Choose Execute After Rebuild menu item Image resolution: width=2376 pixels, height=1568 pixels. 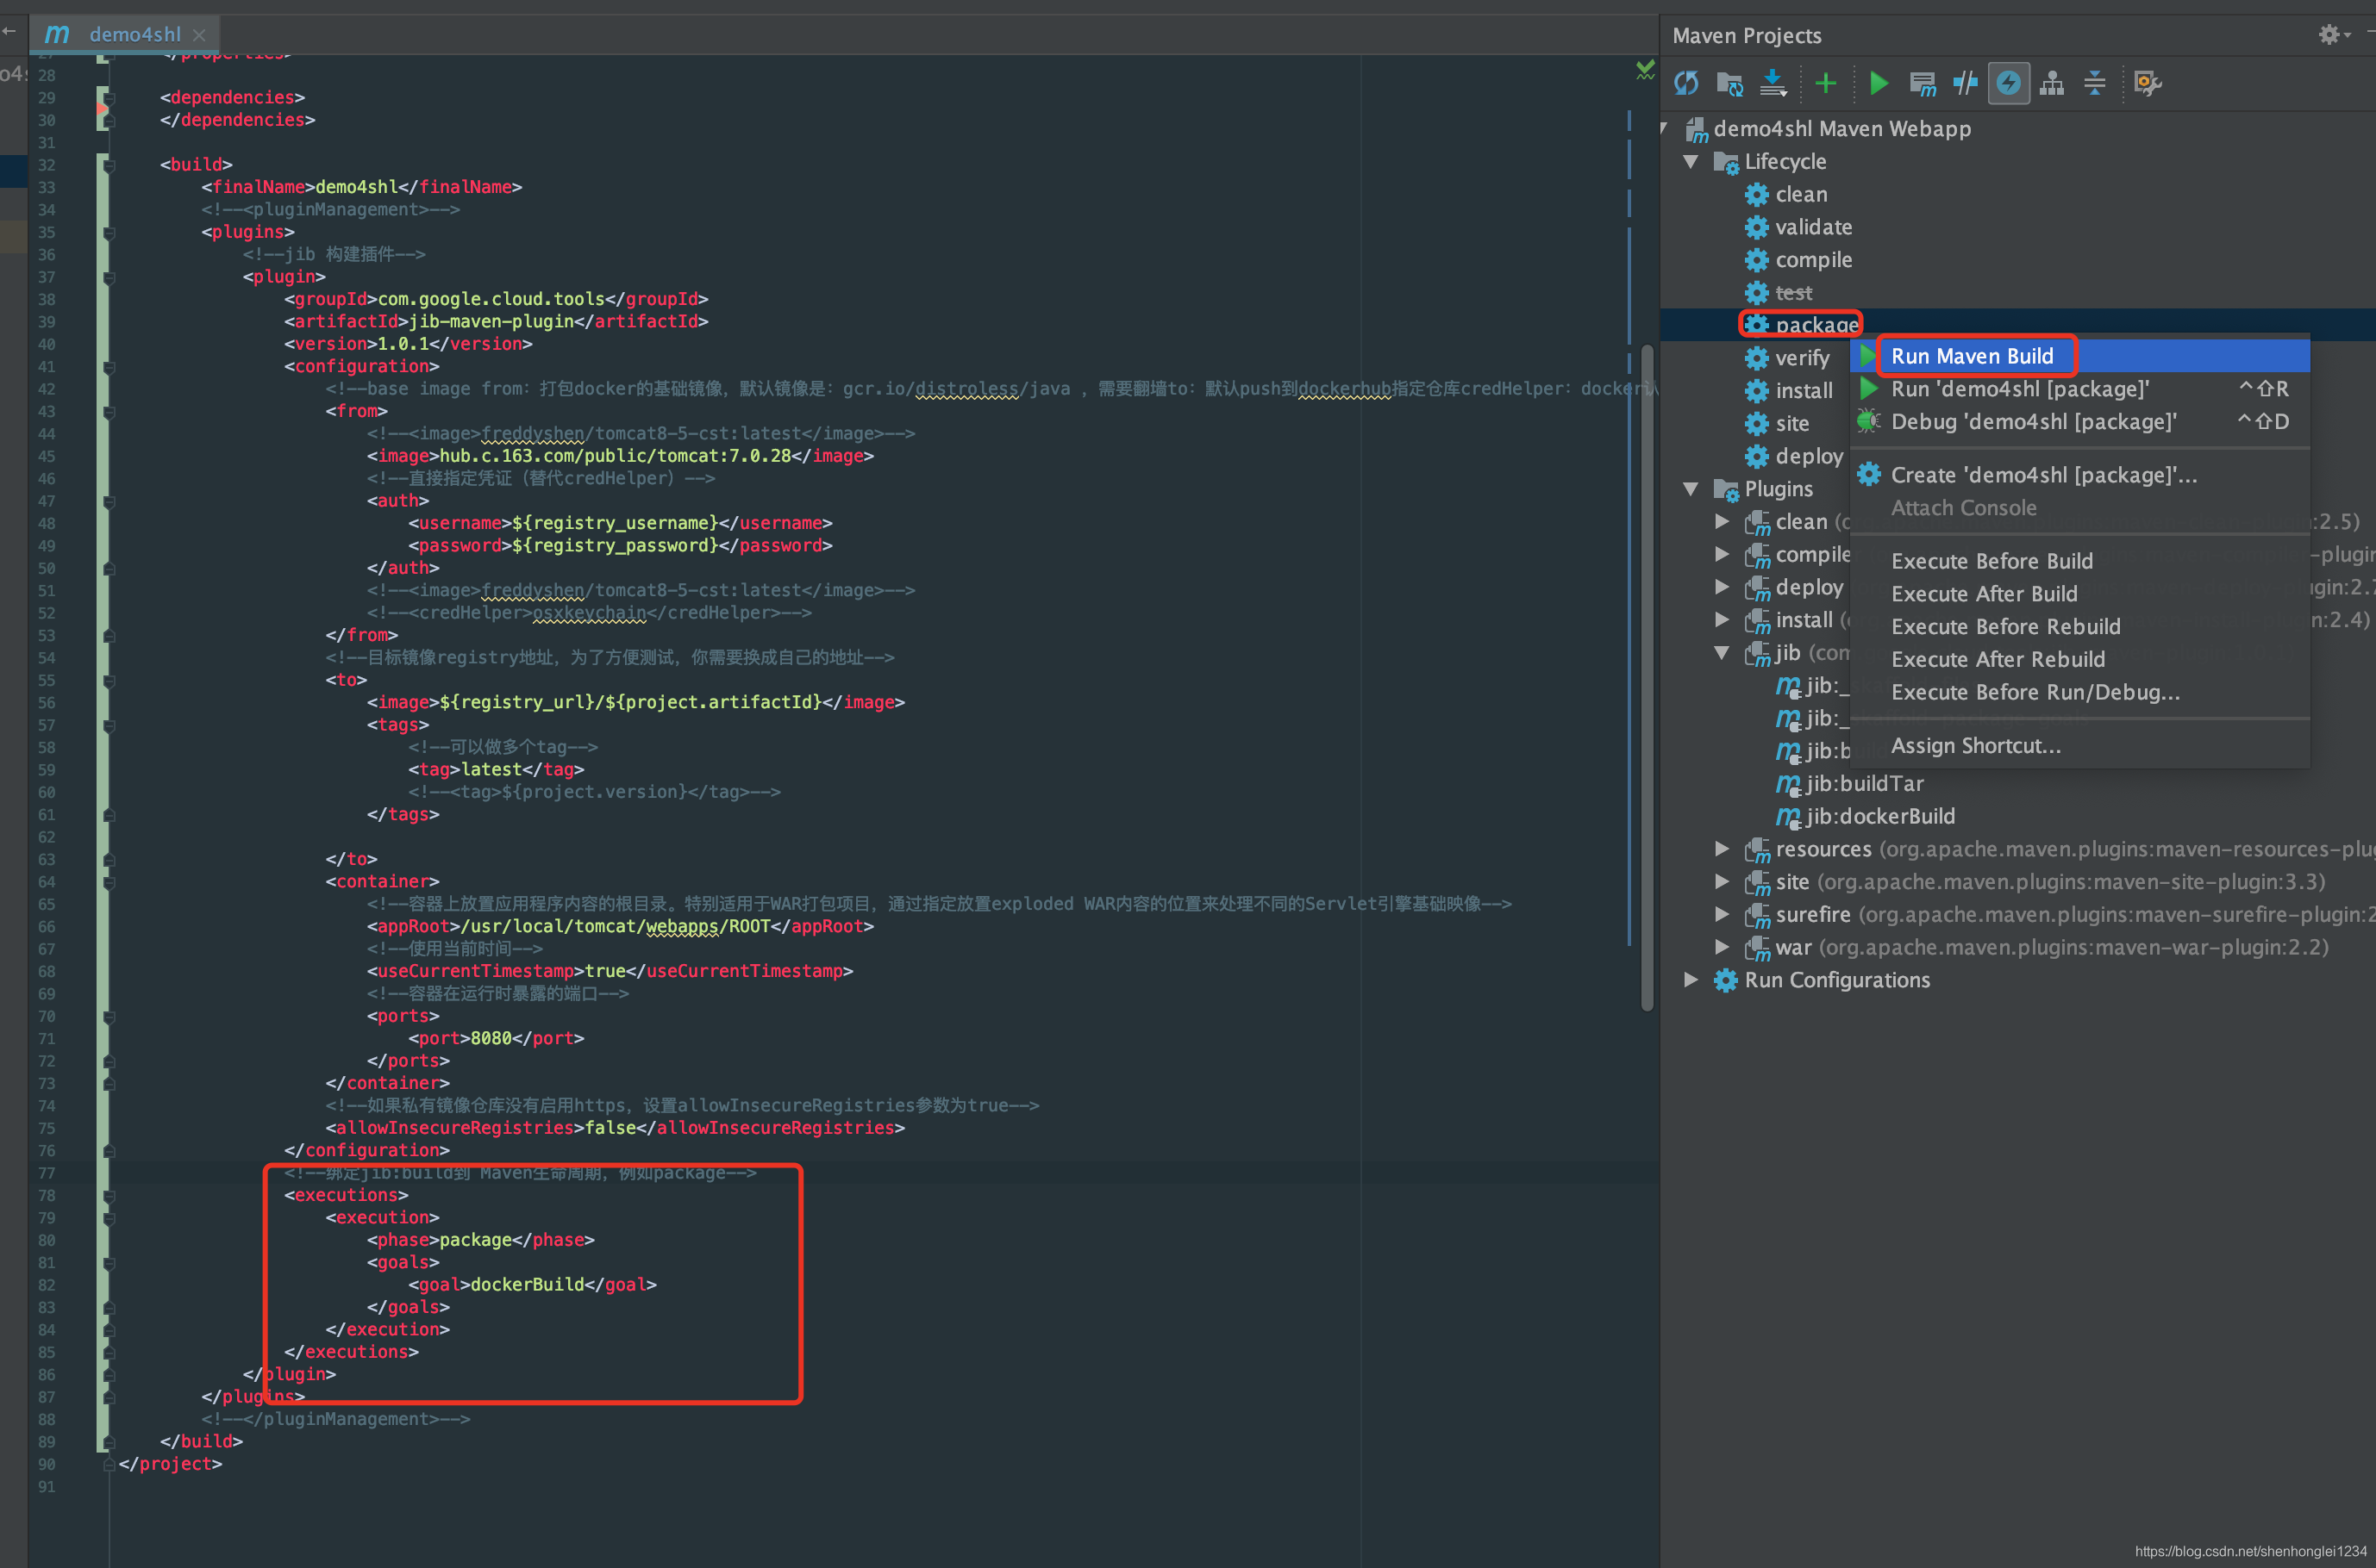[x=2080, y=660]
